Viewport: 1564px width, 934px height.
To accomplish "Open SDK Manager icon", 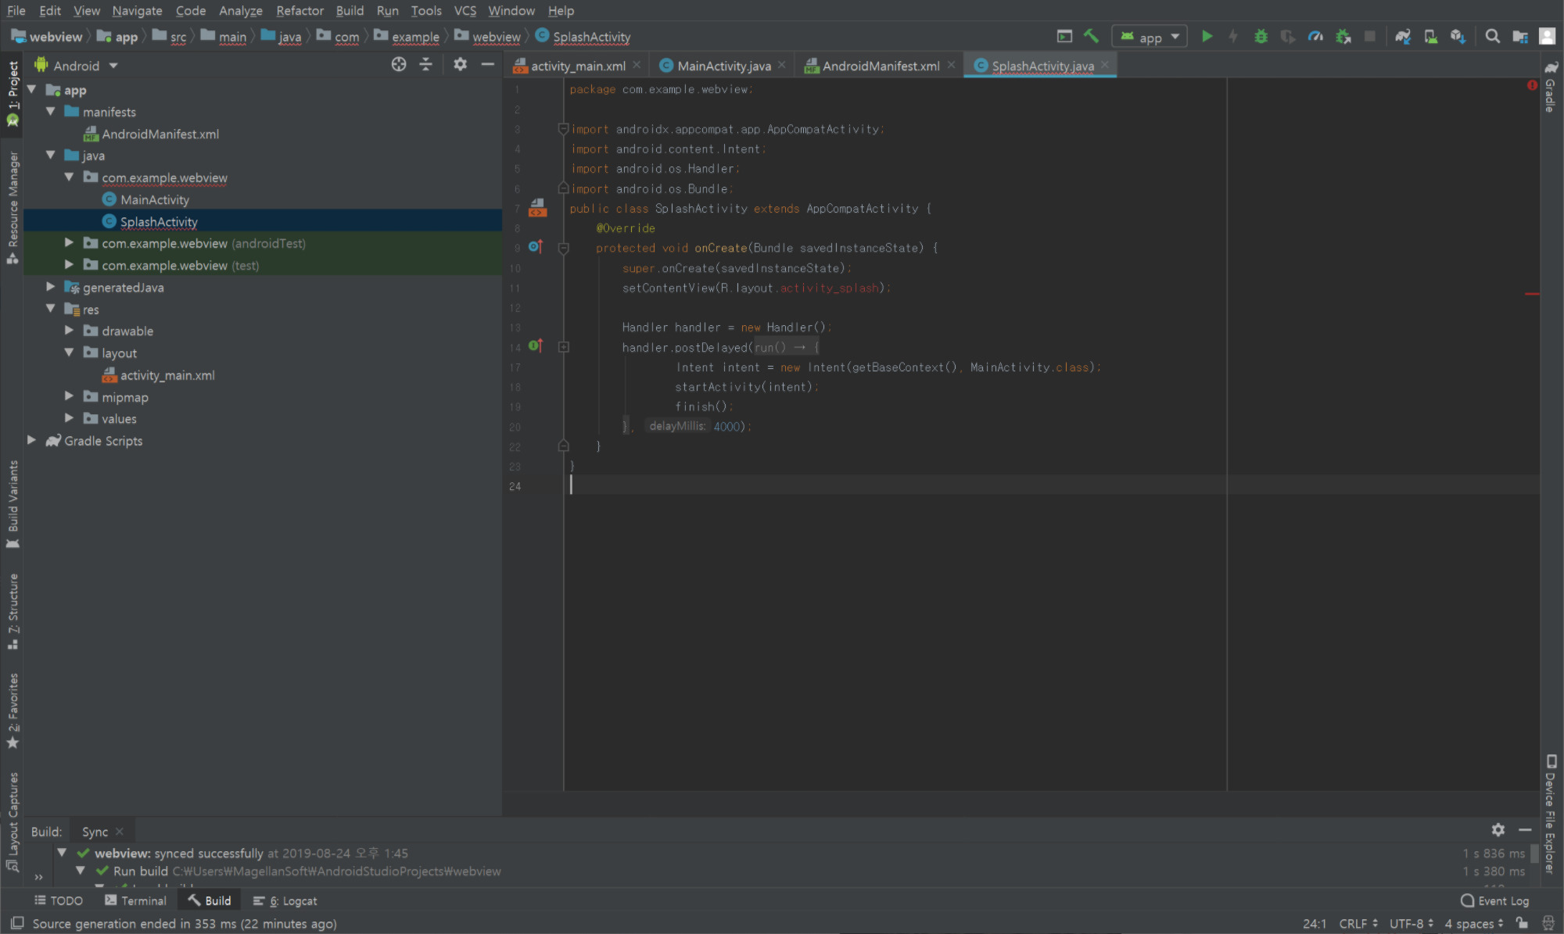I will (1458, 37).
